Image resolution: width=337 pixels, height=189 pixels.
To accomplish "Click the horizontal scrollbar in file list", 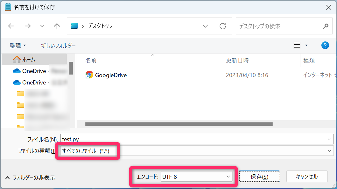I will tap(179, 124).
